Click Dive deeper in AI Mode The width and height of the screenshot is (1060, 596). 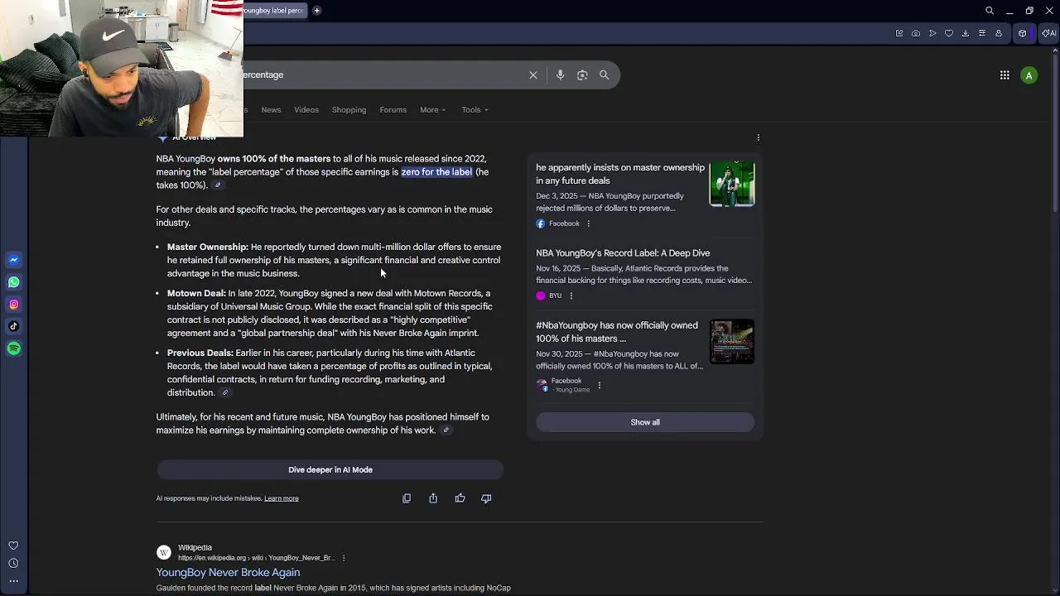(330, 470)
